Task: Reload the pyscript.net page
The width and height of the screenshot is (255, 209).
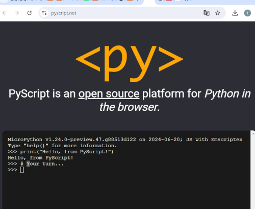Action: 30,13
